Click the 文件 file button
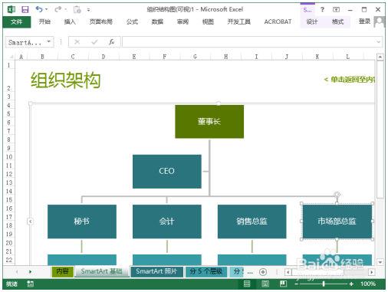 [17, 22]
